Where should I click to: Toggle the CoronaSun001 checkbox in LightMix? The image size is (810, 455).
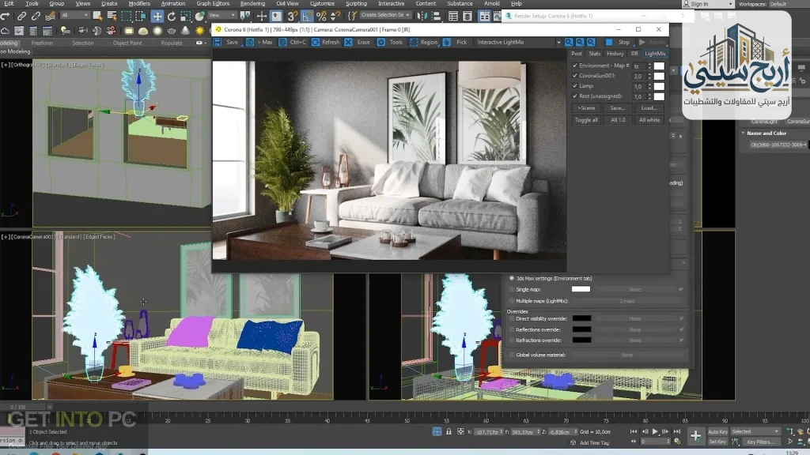pyautogui.click(x=574, y=77)
